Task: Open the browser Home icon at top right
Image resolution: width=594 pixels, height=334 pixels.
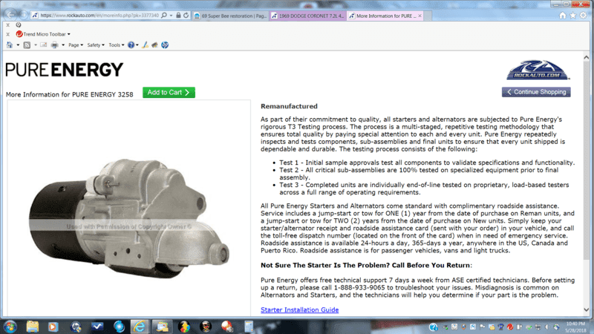Action: (563, 16)
